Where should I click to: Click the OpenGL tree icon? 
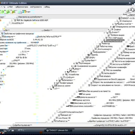click(89, 55)
